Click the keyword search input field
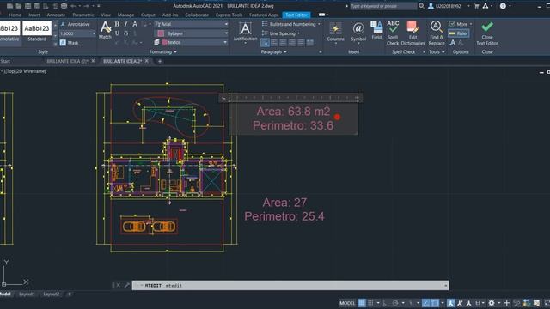This screenshot has height=309, width=550. (x=383, y=6)
